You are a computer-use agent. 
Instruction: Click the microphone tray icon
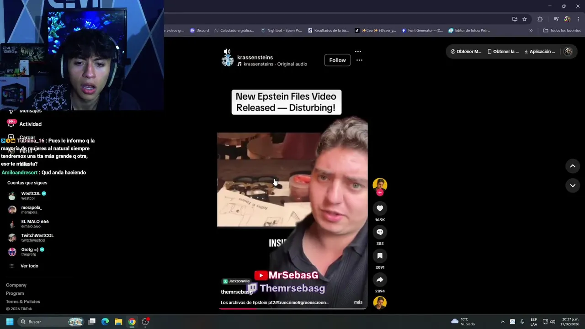pos(522,322)
